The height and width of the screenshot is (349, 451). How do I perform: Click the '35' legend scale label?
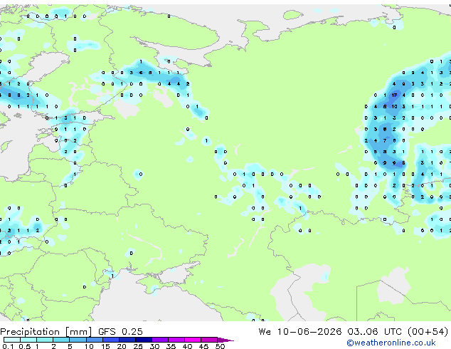coord(171,346)
